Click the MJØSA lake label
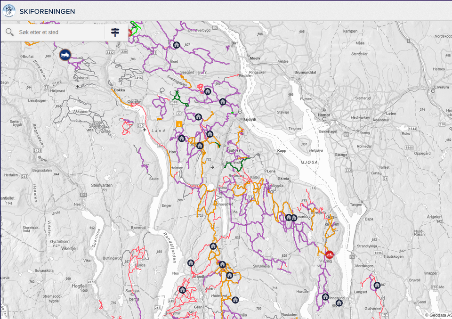The image size is (452, 319). click(x=309, y=163)
